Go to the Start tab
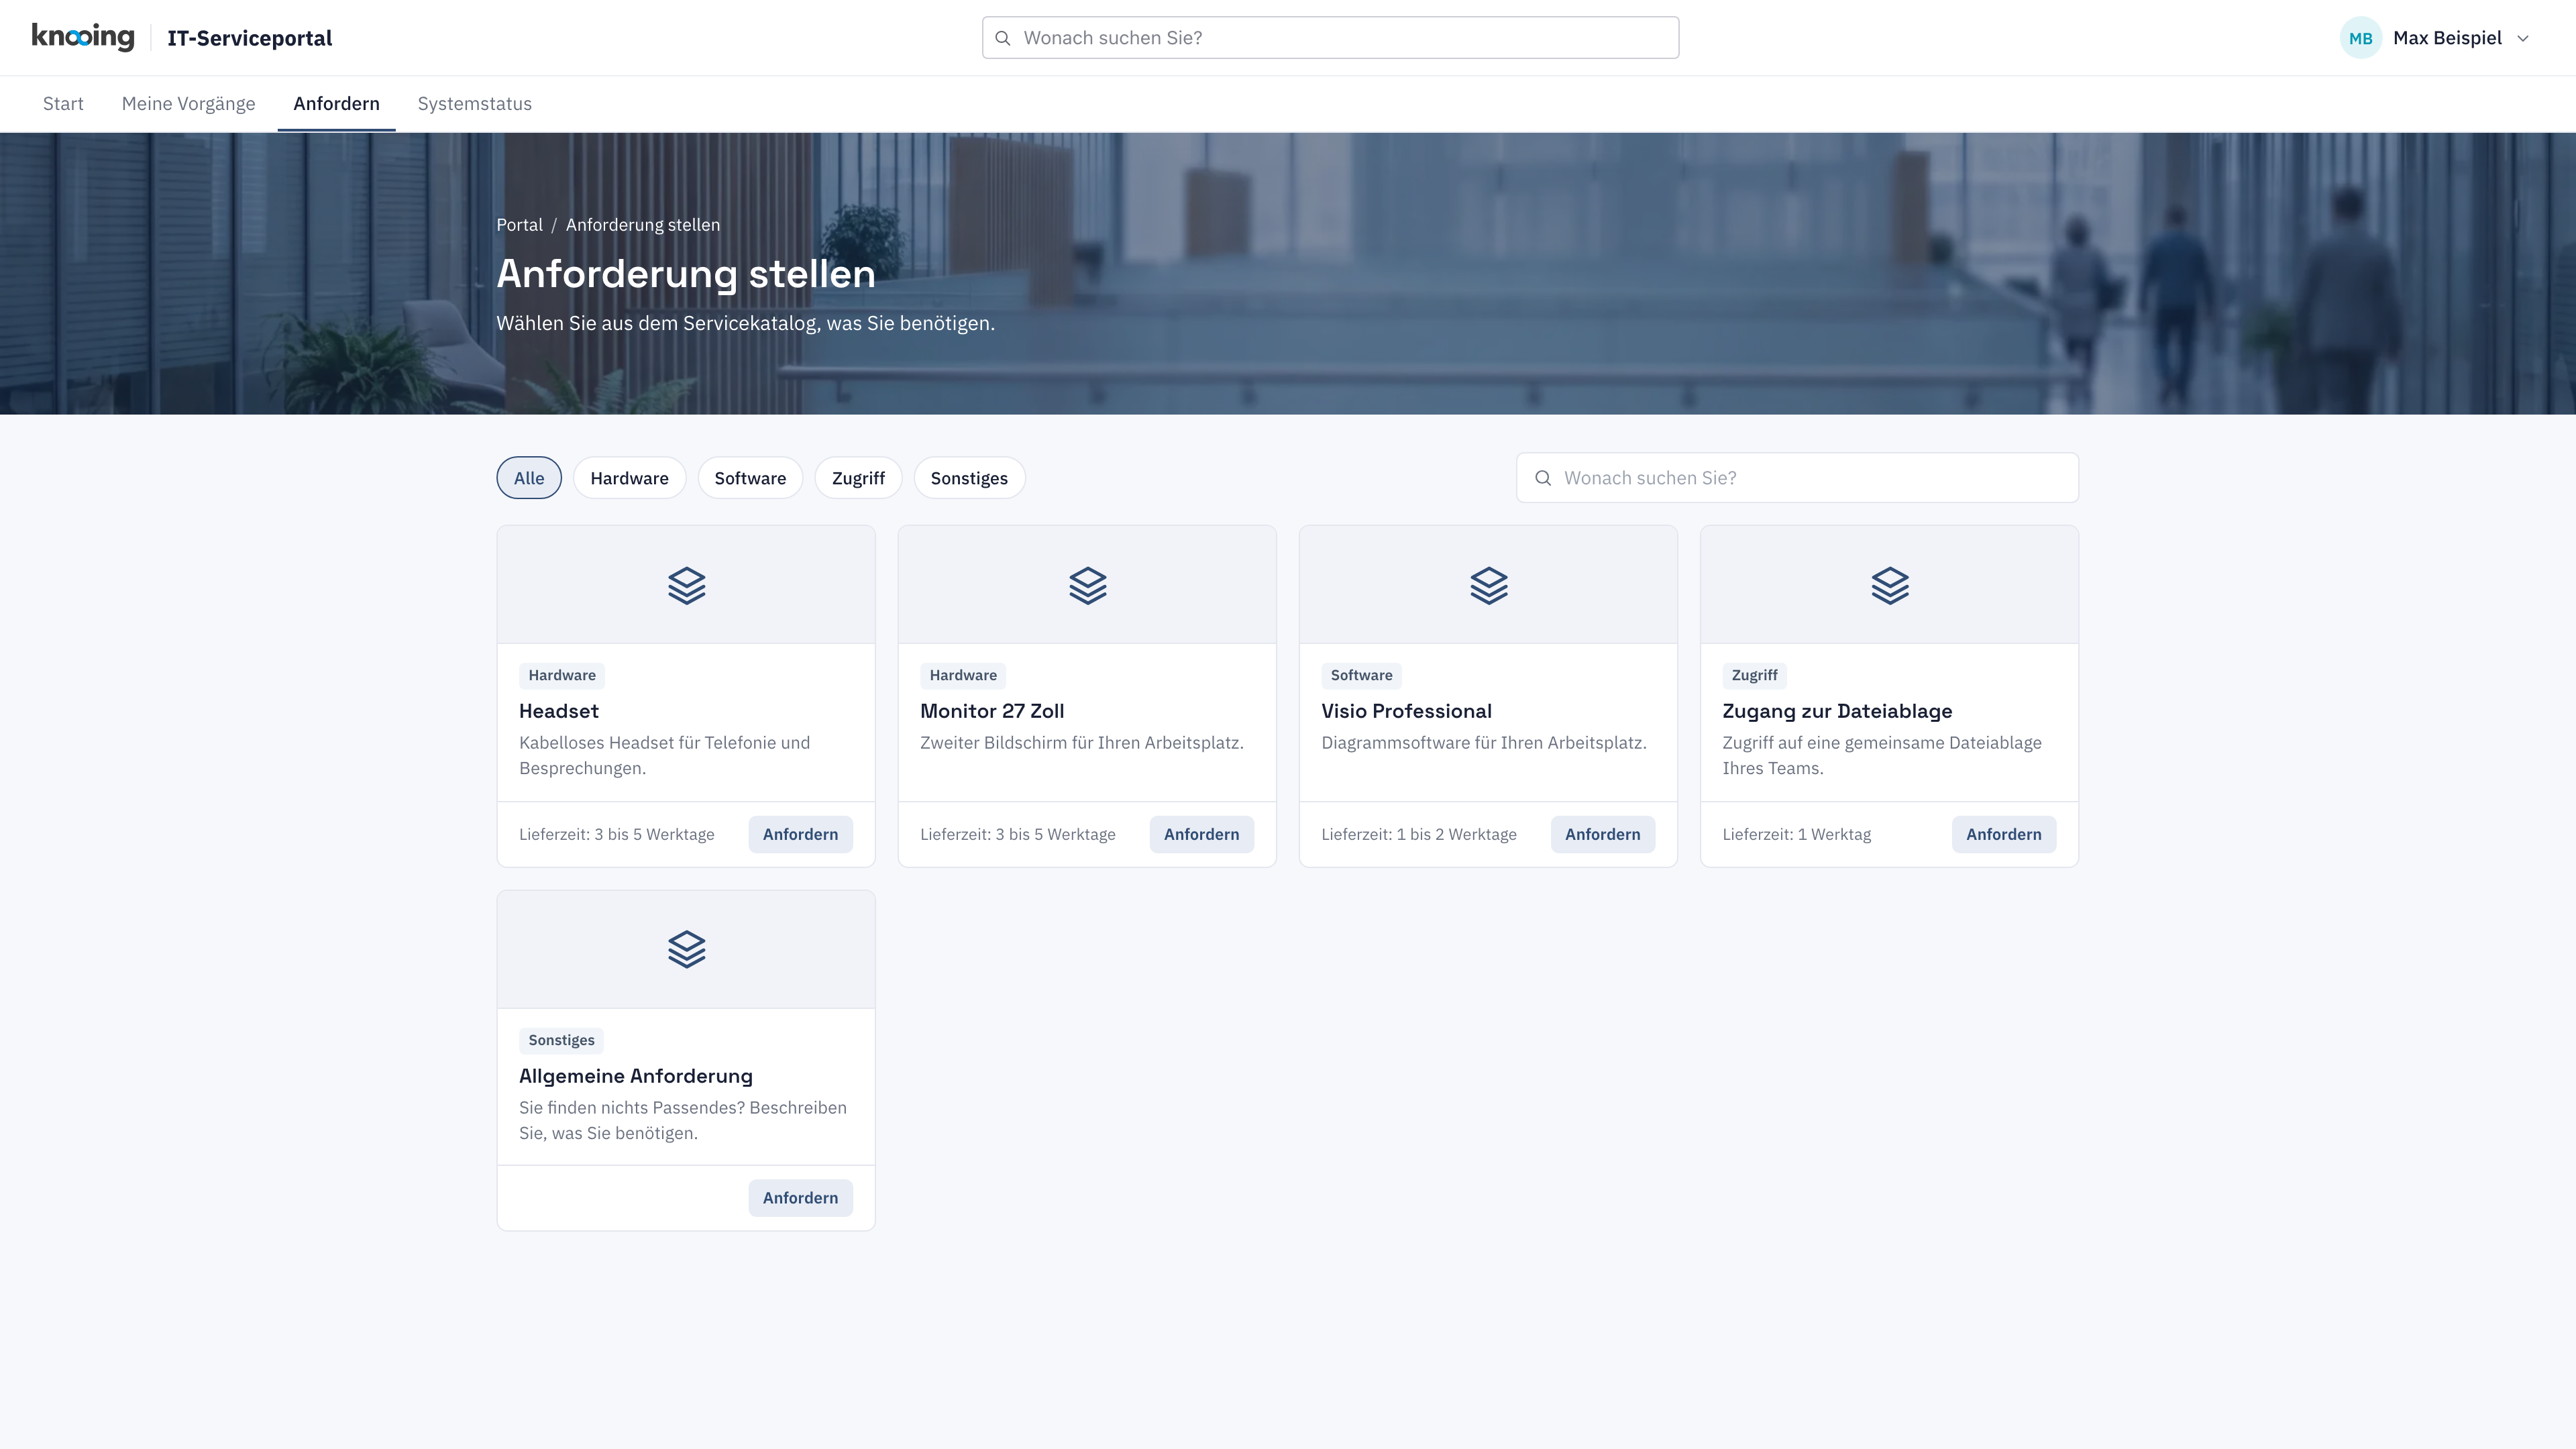This screenshot has width=2576, height=1449. (63, 104)
